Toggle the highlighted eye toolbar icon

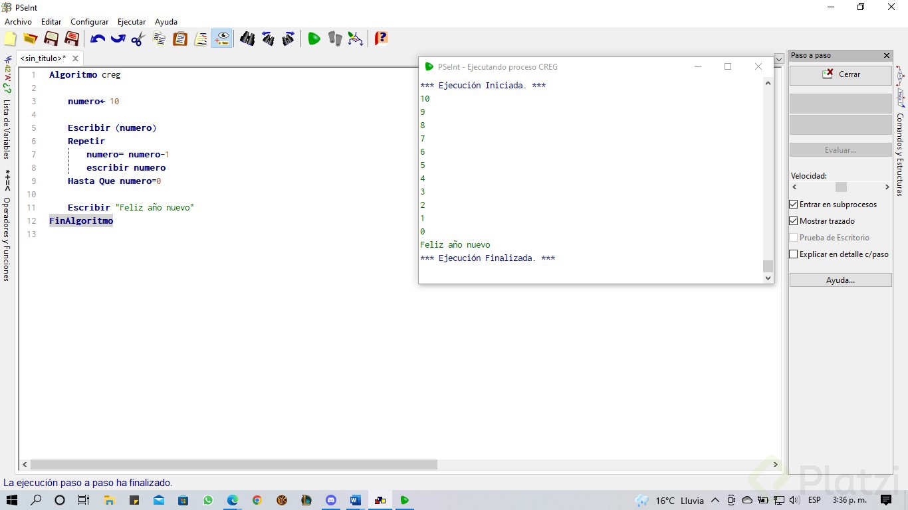click(222, 39)
